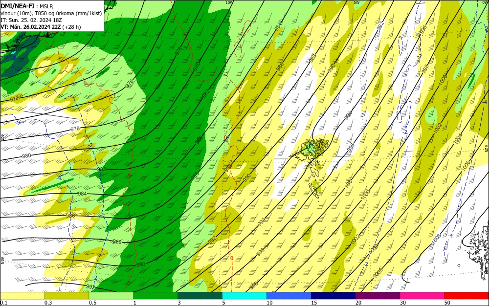Choose the navy 15–20 legend swatch
489x306 pixels.
point(333,296)
